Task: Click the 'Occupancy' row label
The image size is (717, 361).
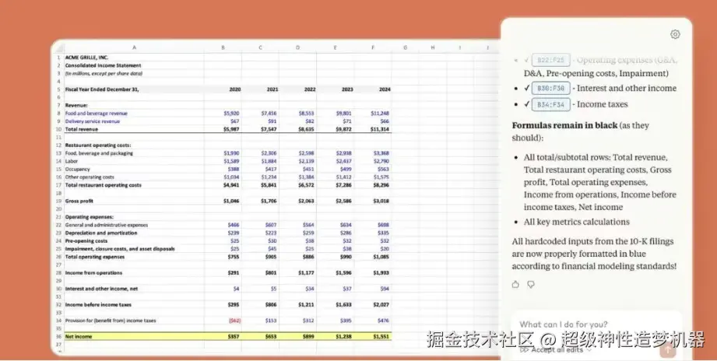Action: coord(77,169)
